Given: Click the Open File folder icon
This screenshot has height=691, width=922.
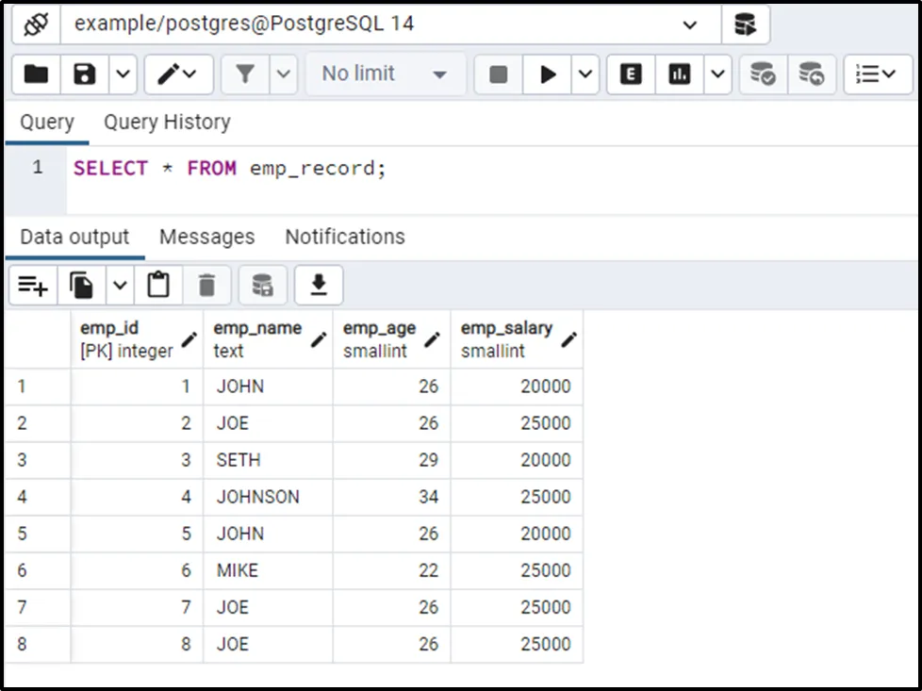Looking at the screenshot, I should (x=36, y=74).
